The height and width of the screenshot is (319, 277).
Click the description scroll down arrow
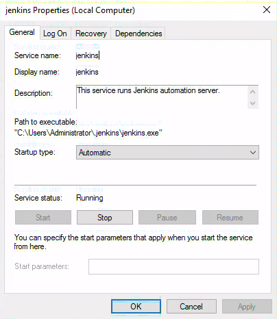coord(253,103)
